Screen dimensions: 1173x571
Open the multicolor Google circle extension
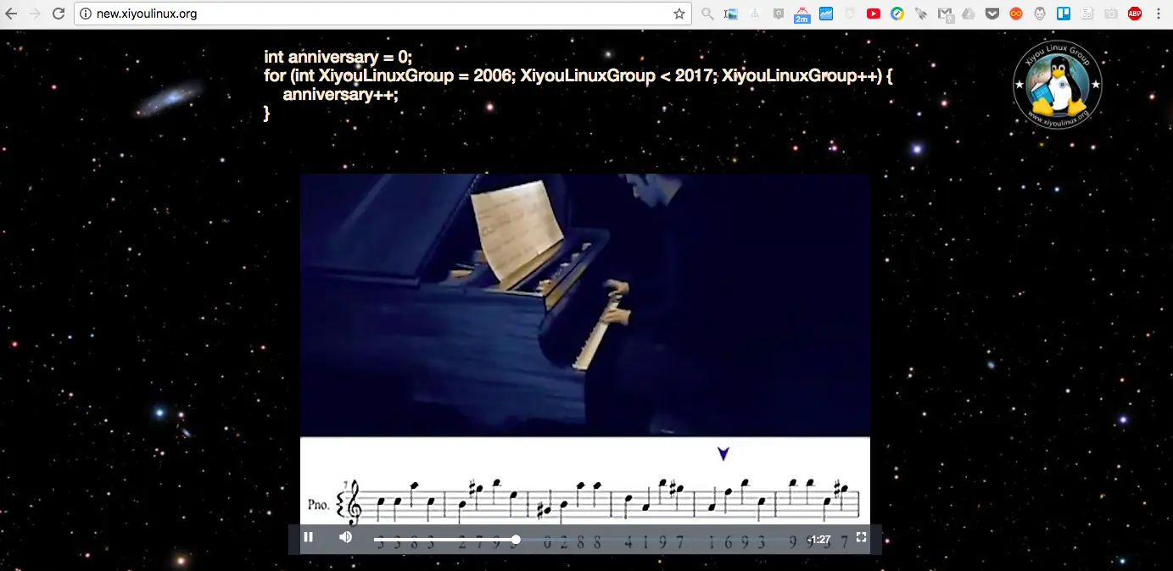click(897, 14)
